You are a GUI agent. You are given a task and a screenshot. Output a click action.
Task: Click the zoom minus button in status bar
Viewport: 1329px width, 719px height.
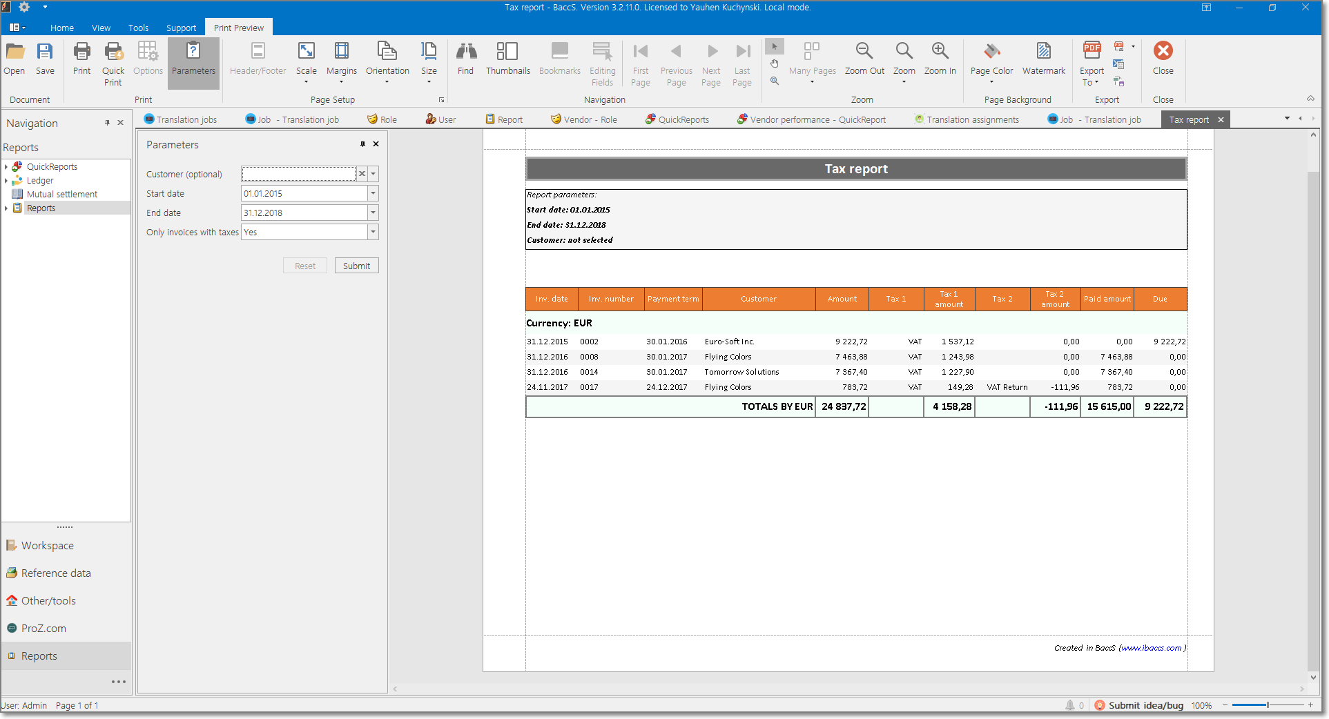point(1225,705)
